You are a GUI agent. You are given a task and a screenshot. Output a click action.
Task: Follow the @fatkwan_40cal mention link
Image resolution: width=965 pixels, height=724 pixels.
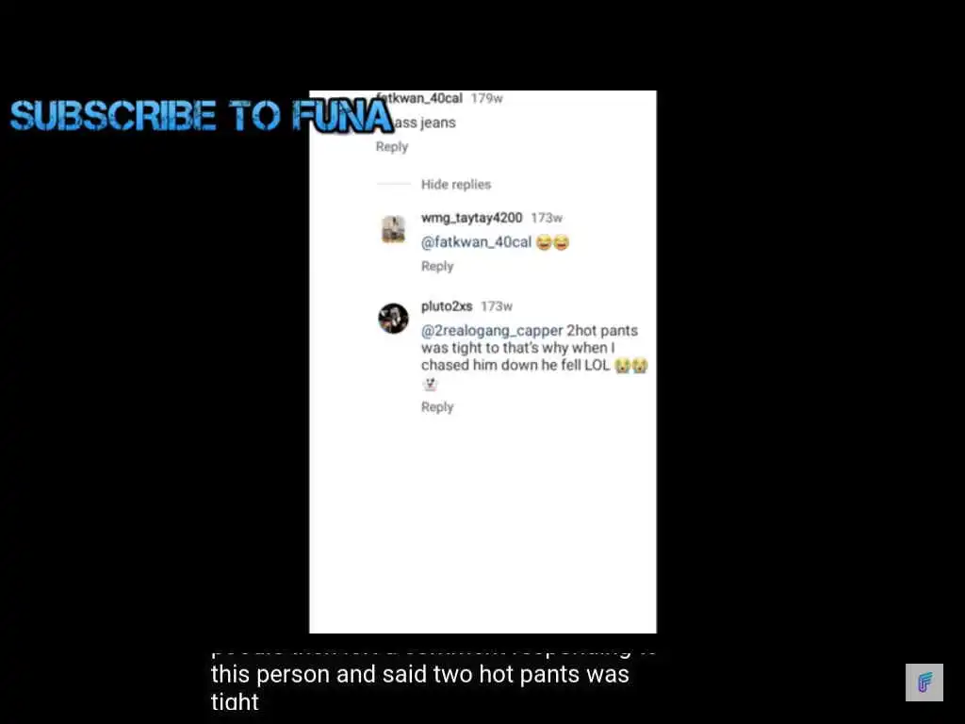[476, 242]
